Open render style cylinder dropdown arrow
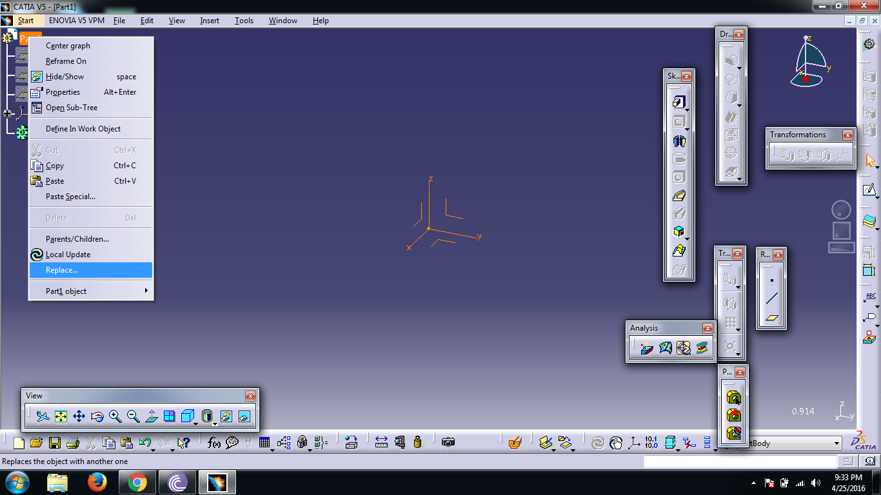 click(215, 423)
